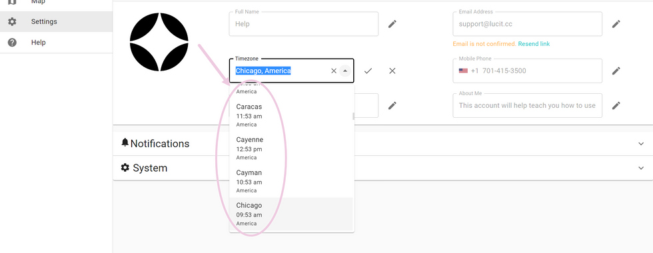Edit the About Me pencil icon

pyautogui.click(x=616, y=106)
